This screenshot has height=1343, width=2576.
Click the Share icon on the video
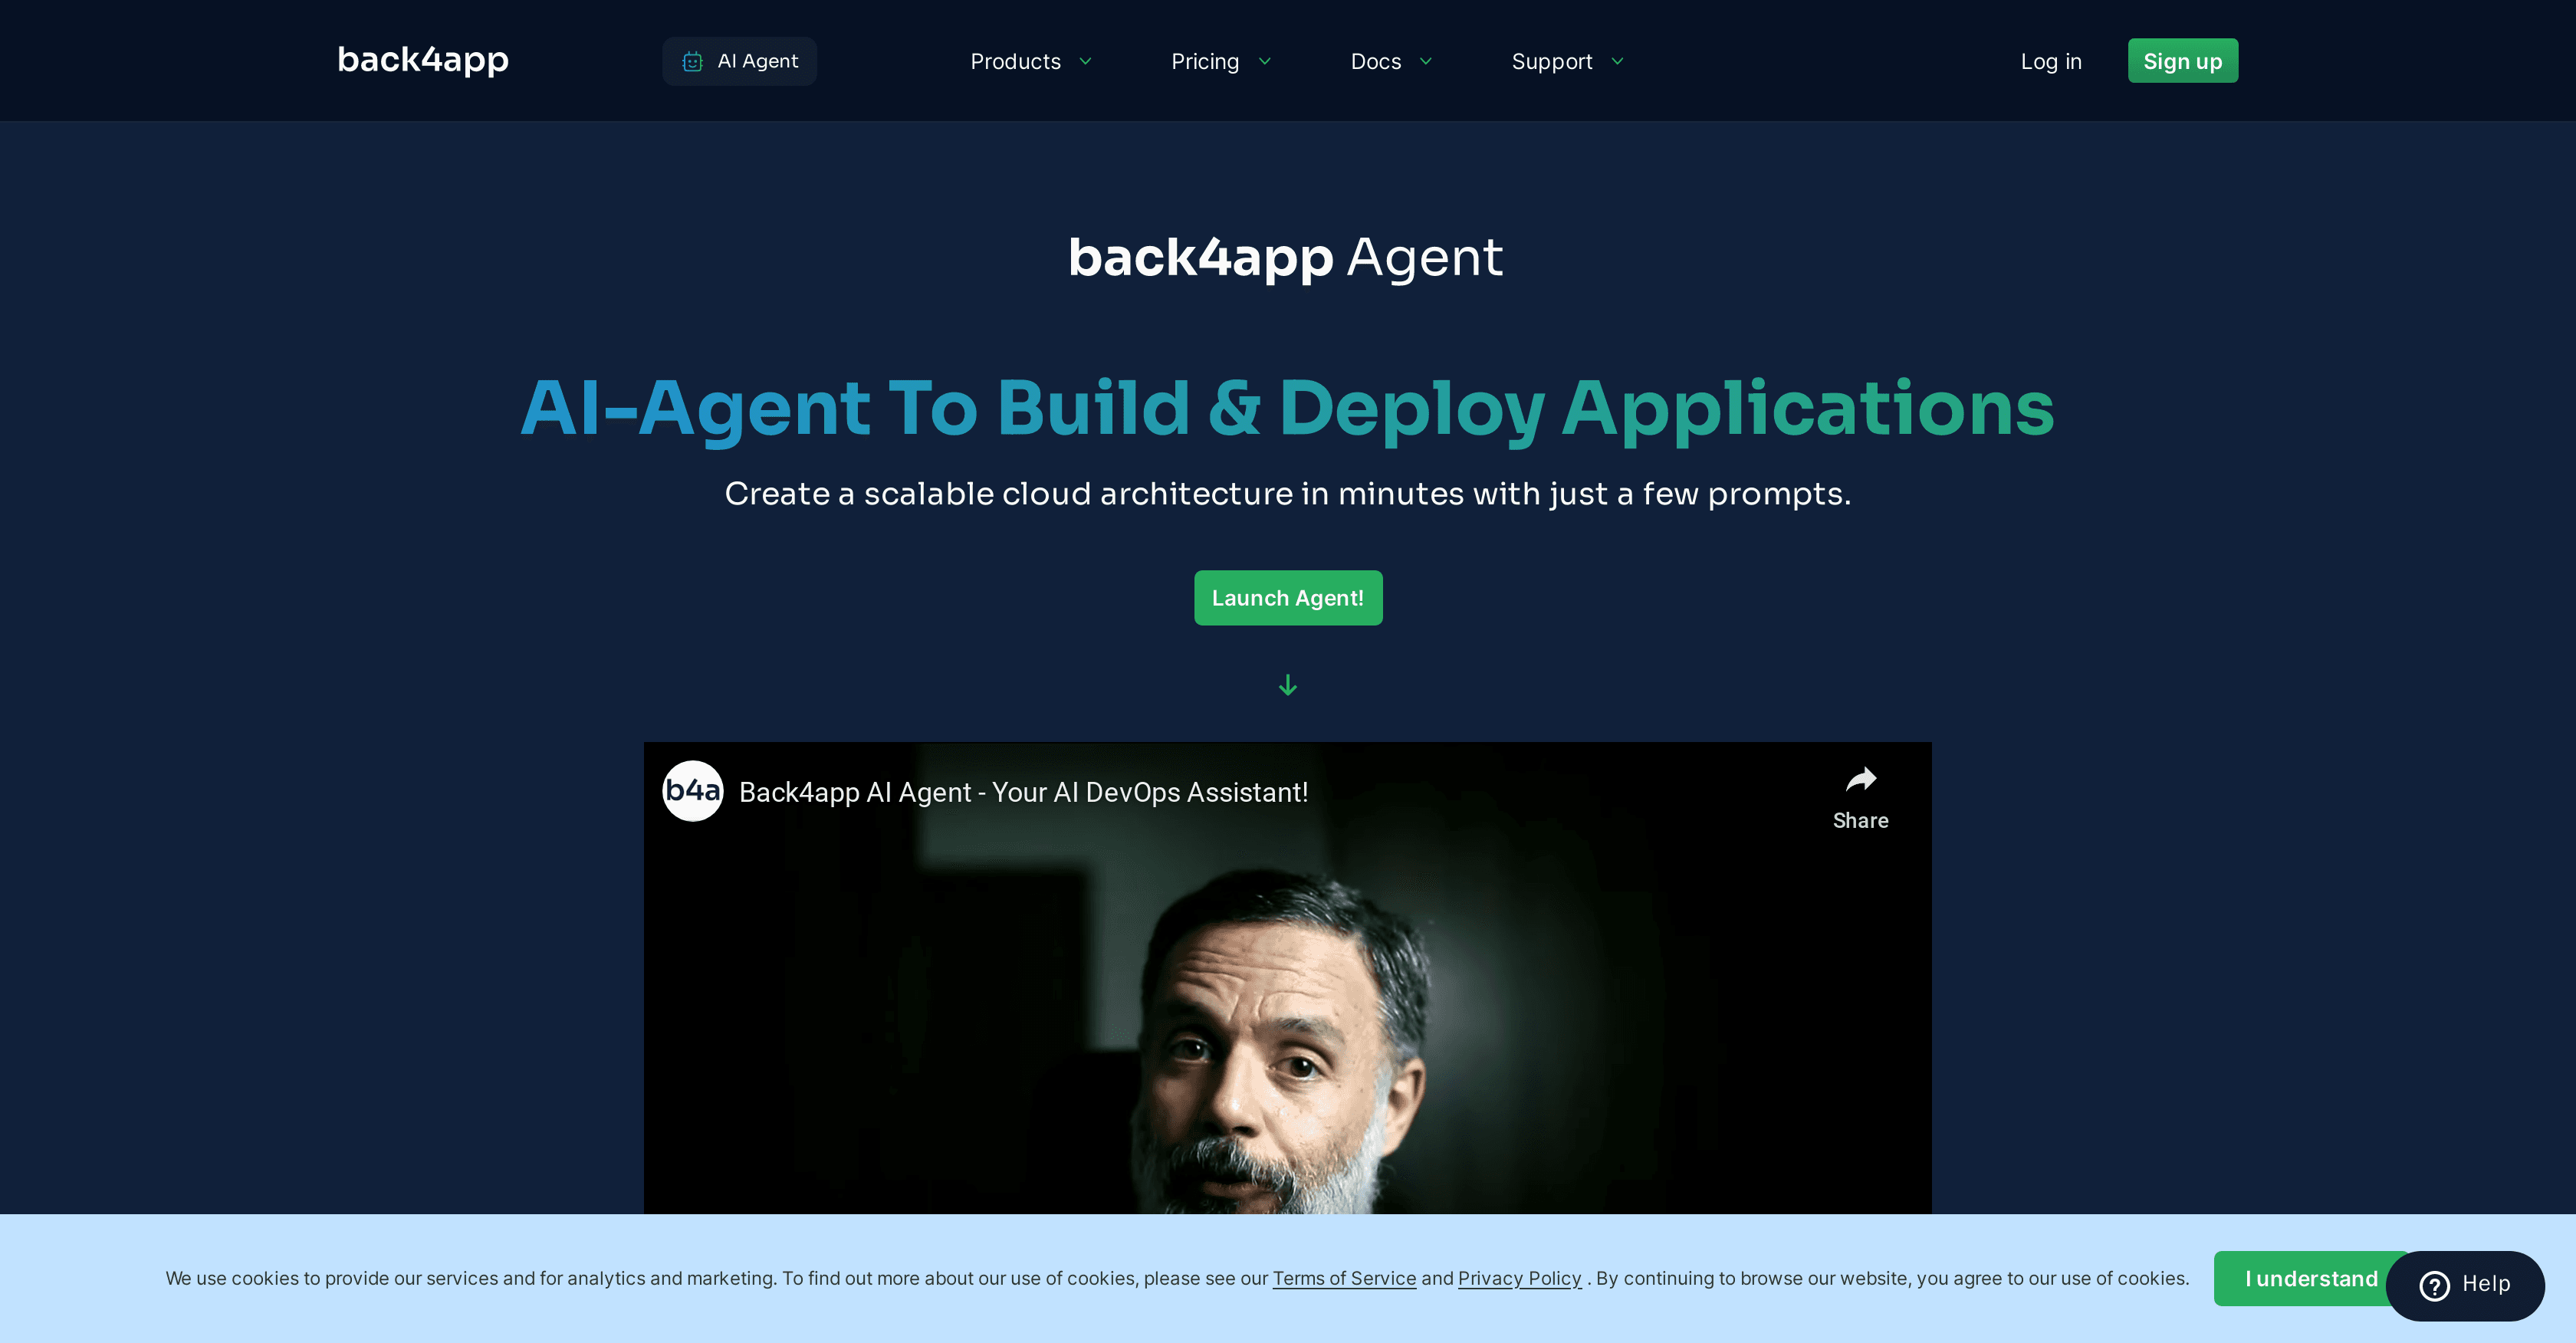(x=1861, y=780)
